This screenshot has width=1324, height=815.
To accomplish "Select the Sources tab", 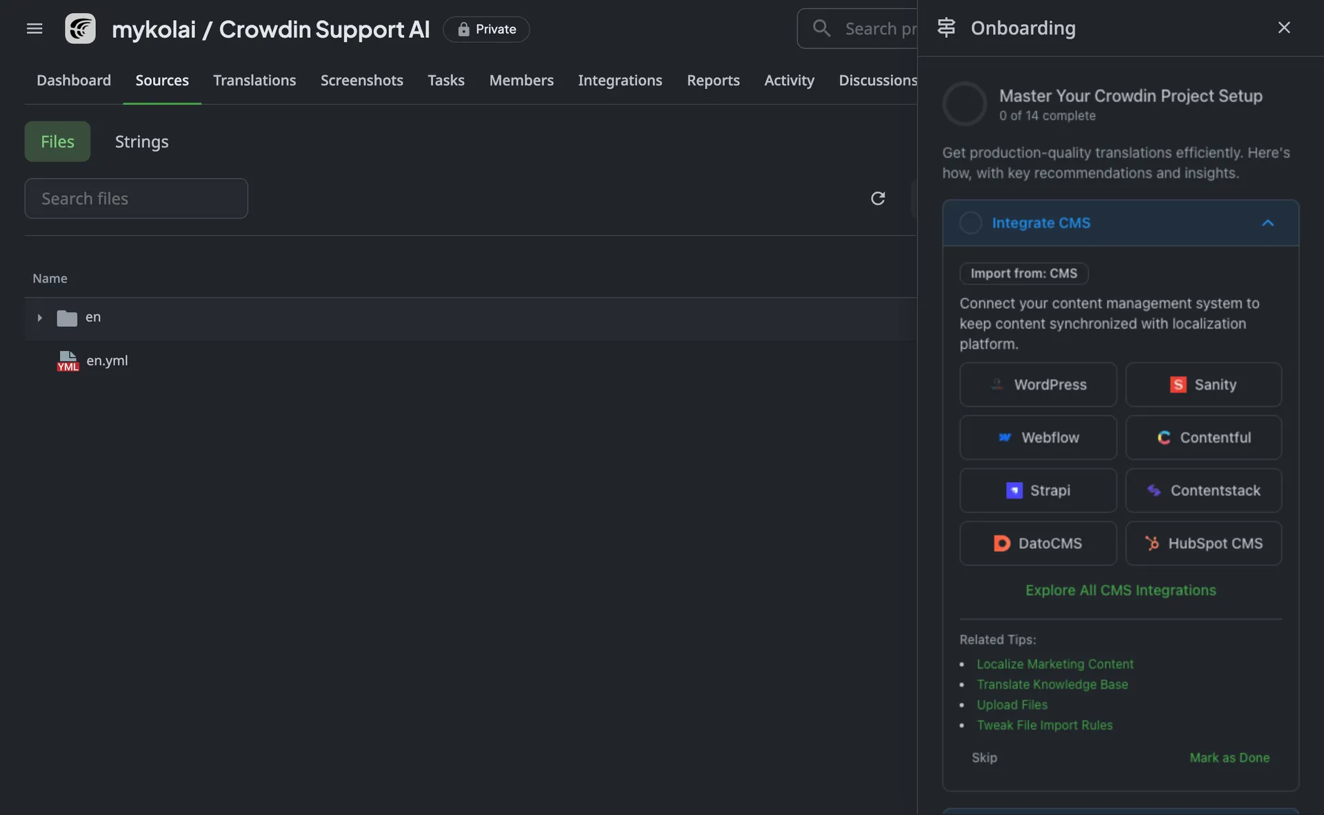I will tap(162, 81).
